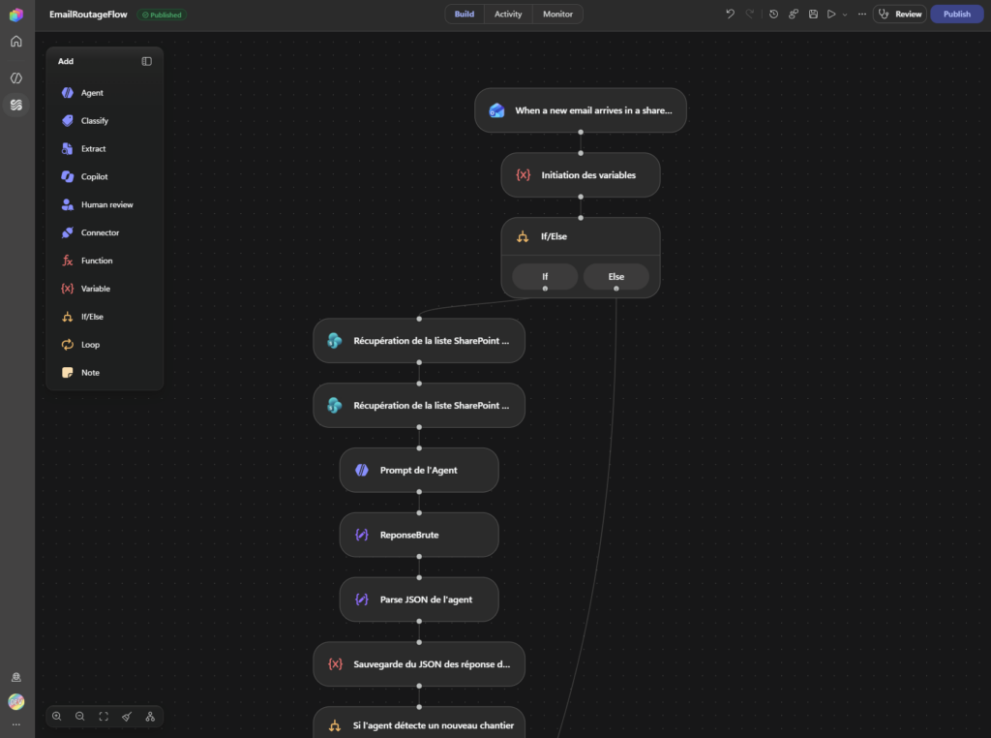Image resolution: width=991 pixels, height=738 pixels.
Task: Open the Prompt de l'Agent node
Action: 419,470
